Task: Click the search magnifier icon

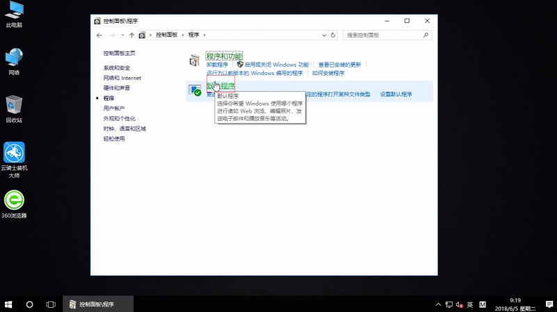Action: 425,35
